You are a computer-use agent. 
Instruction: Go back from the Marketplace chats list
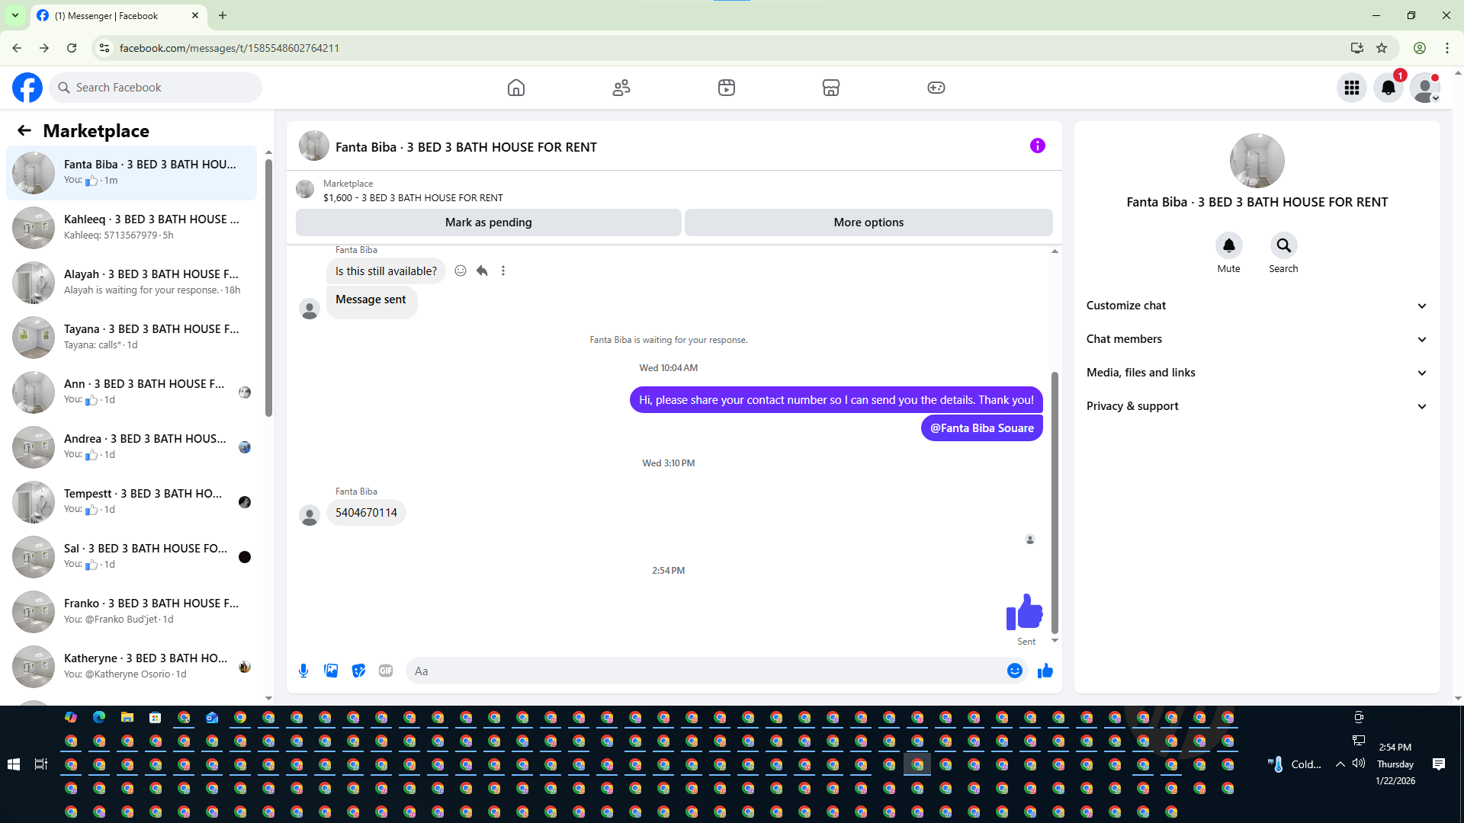(24, 130)
